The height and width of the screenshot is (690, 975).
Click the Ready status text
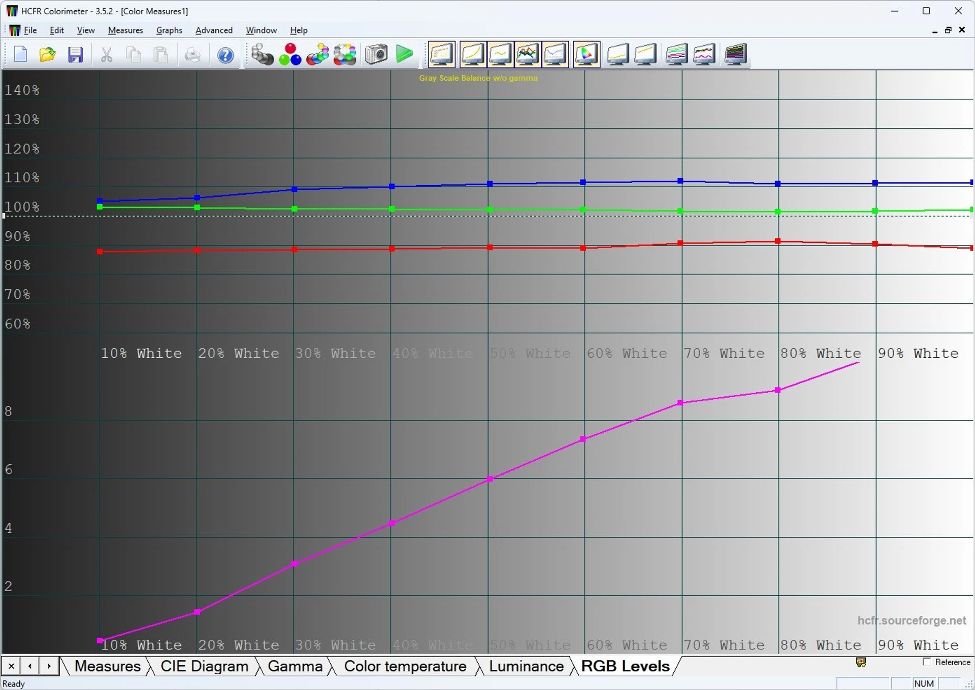coord(14,683)
